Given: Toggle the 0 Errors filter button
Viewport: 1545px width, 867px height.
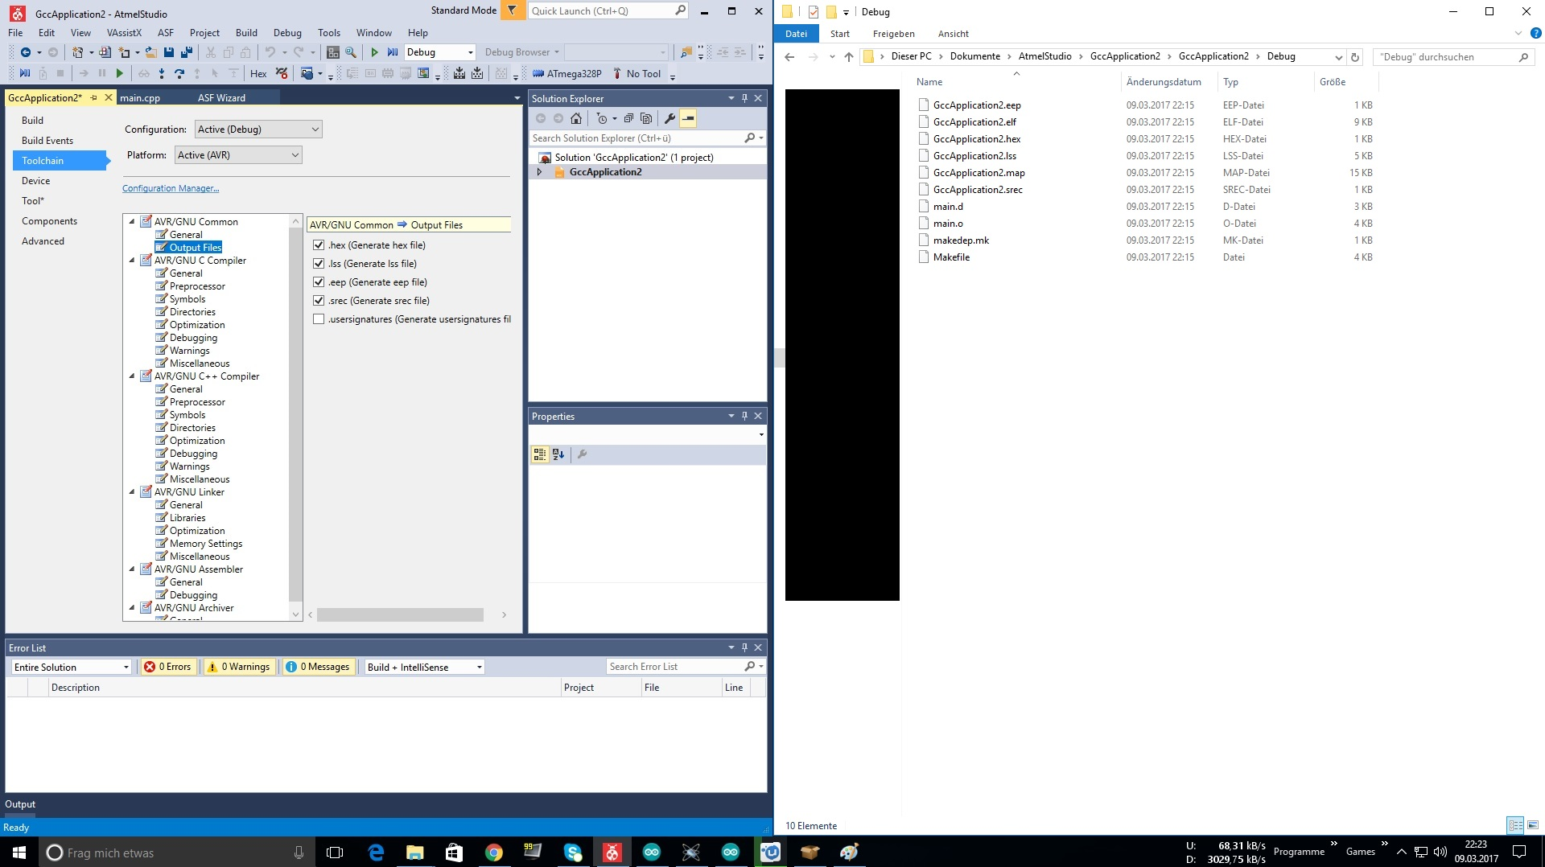Looking at the screenshot, I should pos(168,667).
